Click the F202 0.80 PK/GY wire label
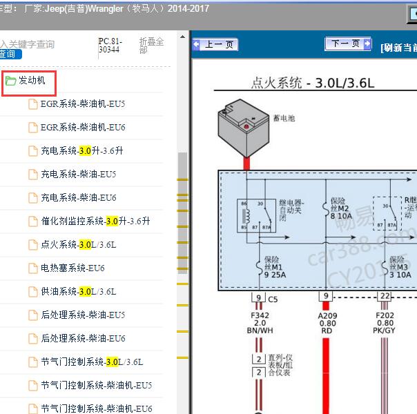The image size is (417, 414). coord(385,323)
